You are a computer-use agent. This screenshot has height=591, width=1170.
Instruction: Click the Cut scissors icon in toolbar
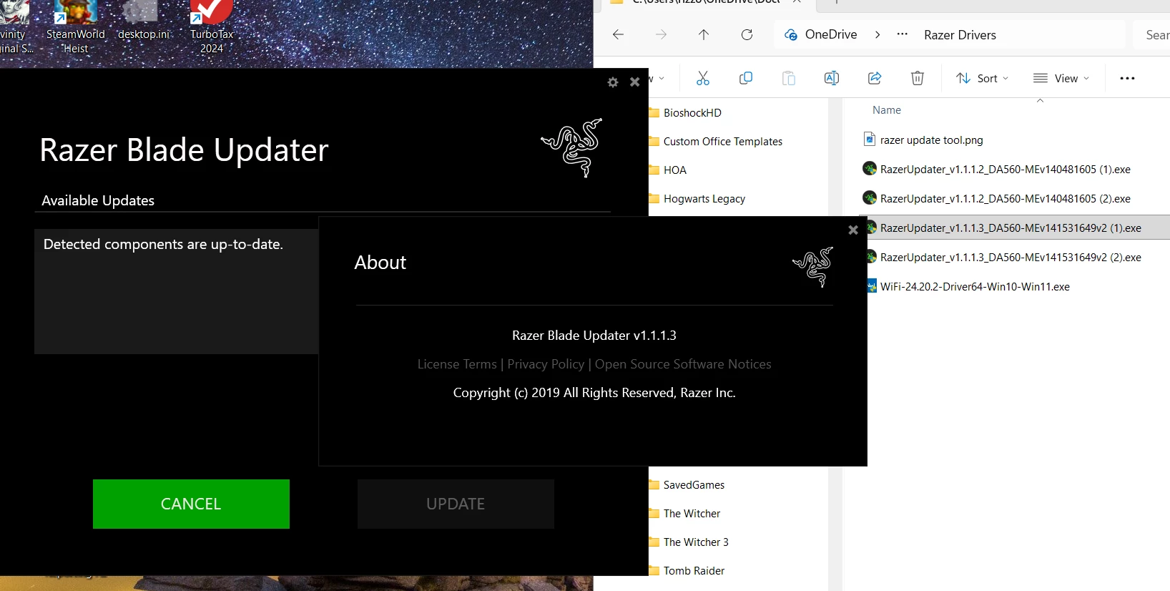703,78
